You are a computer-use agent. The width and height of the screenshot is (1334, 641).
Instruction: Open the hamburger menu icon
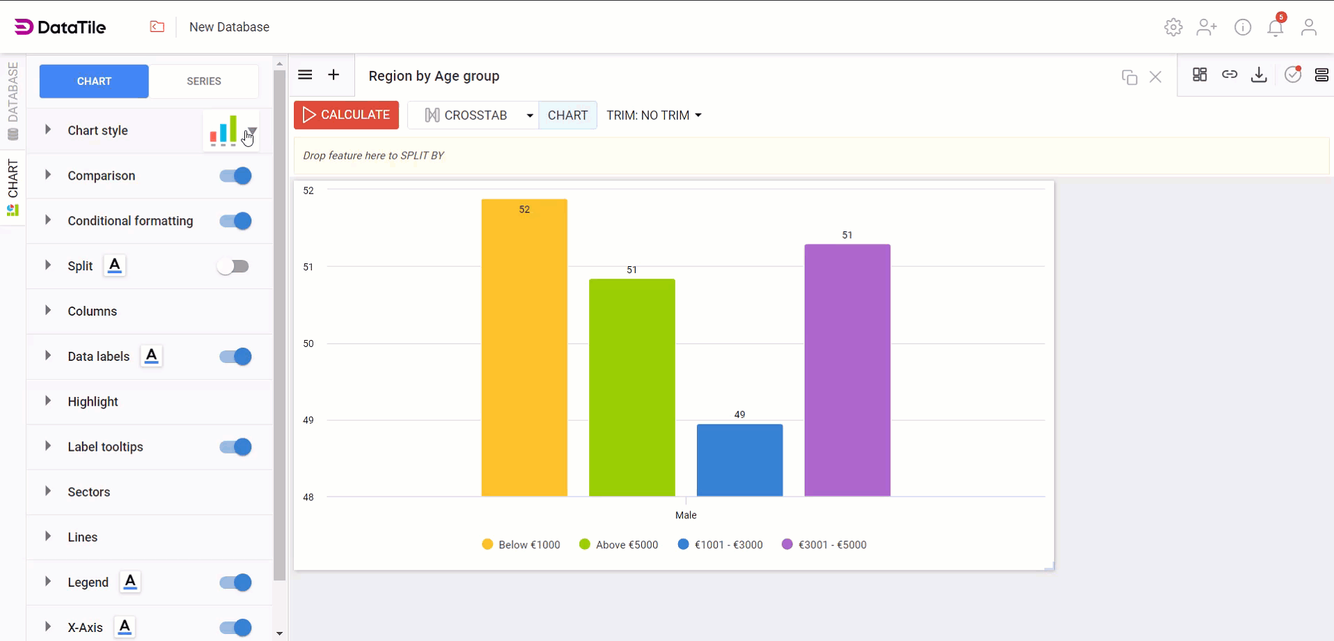coord(305,75)
